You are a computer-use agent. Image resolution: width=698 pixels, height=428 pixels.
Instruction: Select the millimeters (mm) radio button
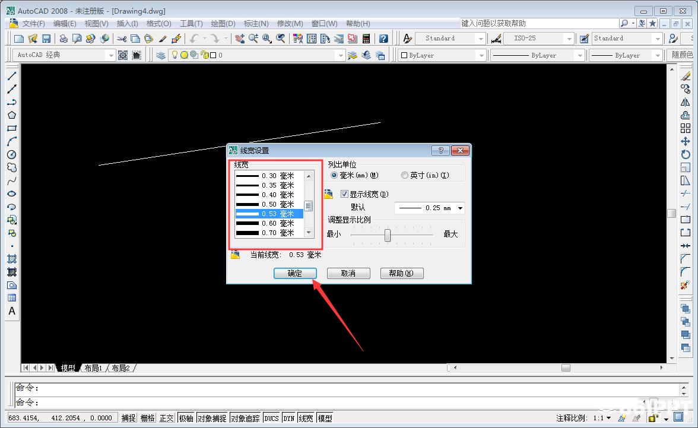334,176
